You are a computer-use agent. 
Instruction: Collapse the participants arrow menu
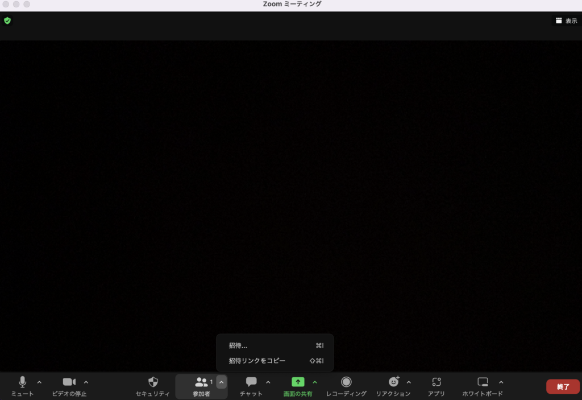coord(222,382)
